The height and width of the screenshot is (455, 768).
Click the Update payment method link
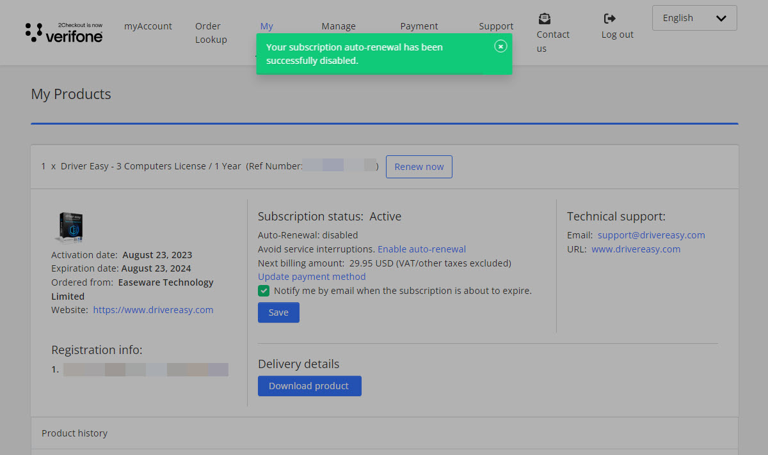(312, 277)
